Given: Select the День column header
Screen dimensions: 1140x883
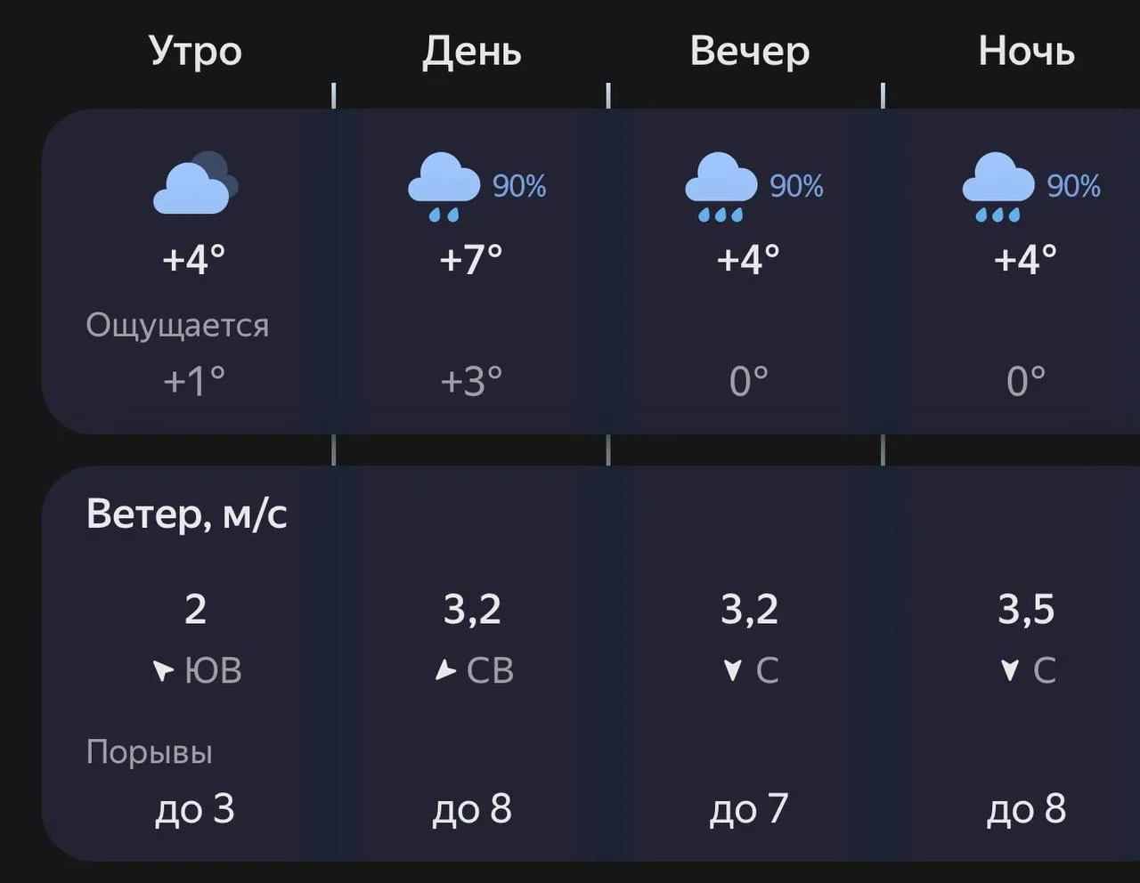Looking at the screenshot, I should click(x=471, y=52).
